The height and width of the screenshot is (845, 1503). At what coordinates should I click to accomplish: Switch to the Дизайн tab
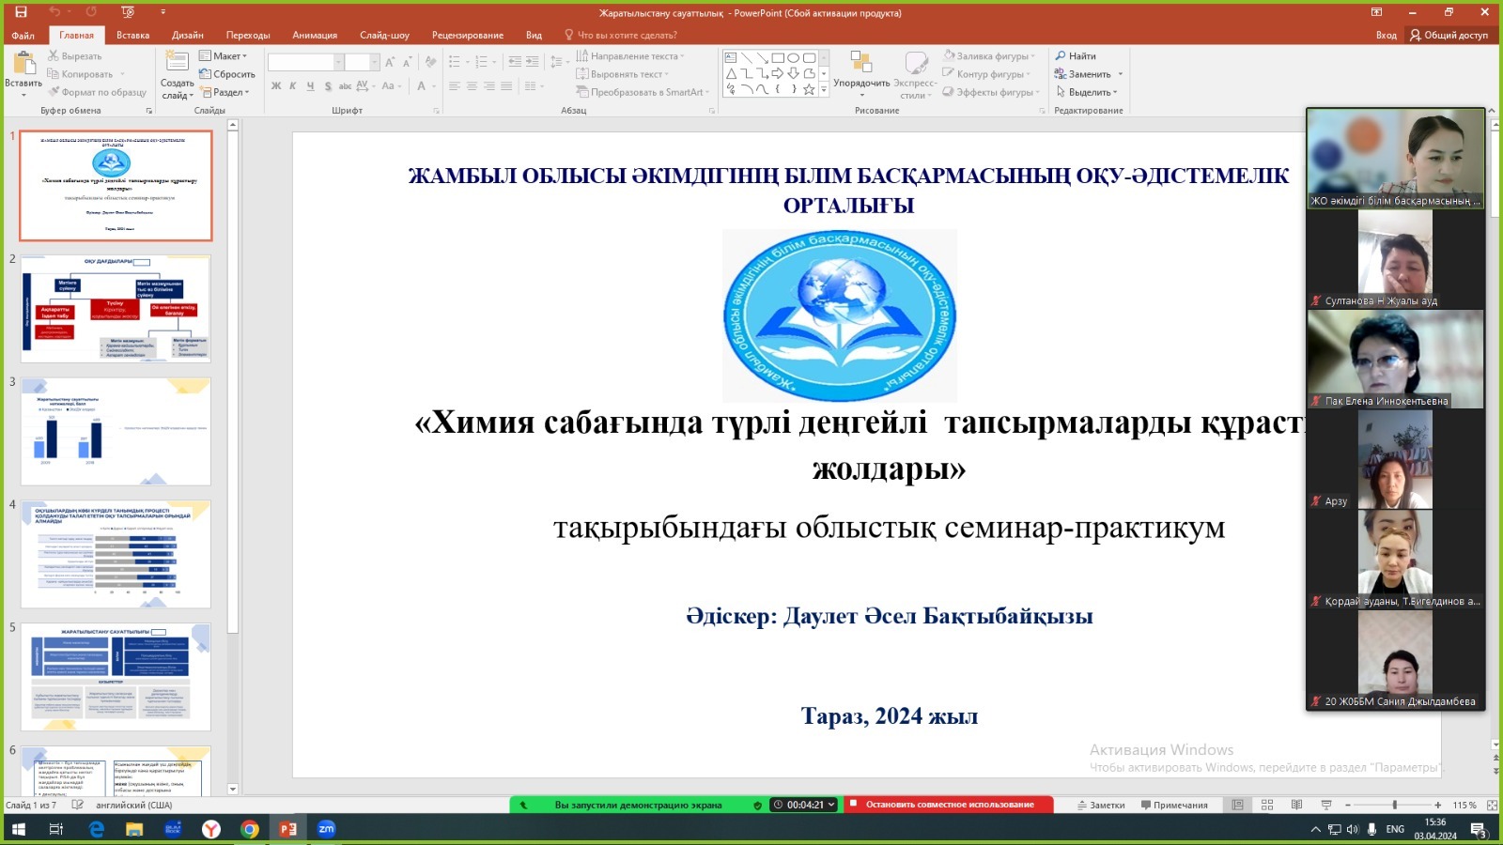(188, 35)
